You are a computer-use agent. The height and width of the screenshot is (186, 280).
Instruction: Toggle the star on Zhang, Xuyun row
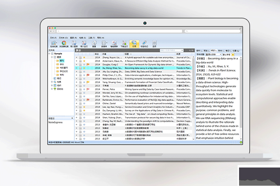[x=84, y=58]
